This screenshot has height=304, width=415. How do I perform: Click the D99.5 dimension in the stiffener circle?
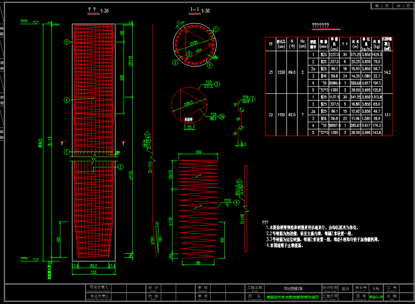189,103
